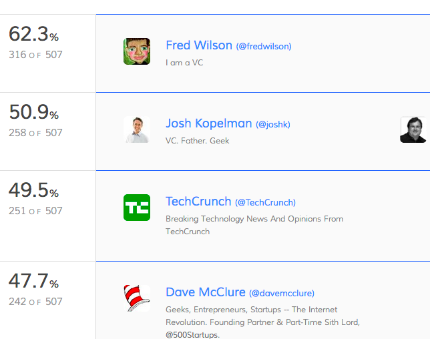Viewport: 430px width, 339px height.
Task: Click Fred Wilson's painted avatar icon
Action: point(137,51)
